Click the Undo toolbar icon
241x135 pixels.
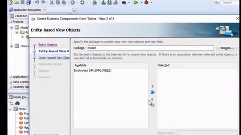click(37, 2)
